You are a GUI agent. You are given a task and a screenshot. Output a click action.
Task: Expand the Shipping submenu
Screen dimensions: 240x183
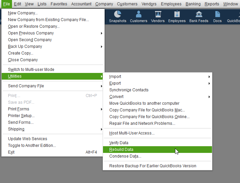point(53,129)
